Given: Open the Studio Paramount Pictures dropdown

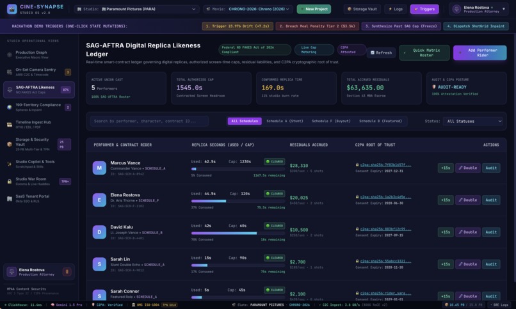Looking at the screenshot, I should (x=136, y=9).
